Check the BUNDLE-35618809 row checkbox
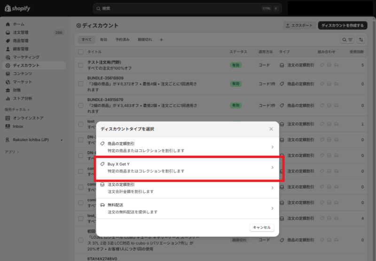Screen dimensions: 376x261 coord(81,84)
